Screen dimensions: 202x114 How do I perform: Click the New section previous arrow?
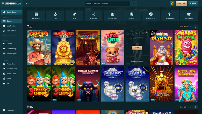coord(191,107)
